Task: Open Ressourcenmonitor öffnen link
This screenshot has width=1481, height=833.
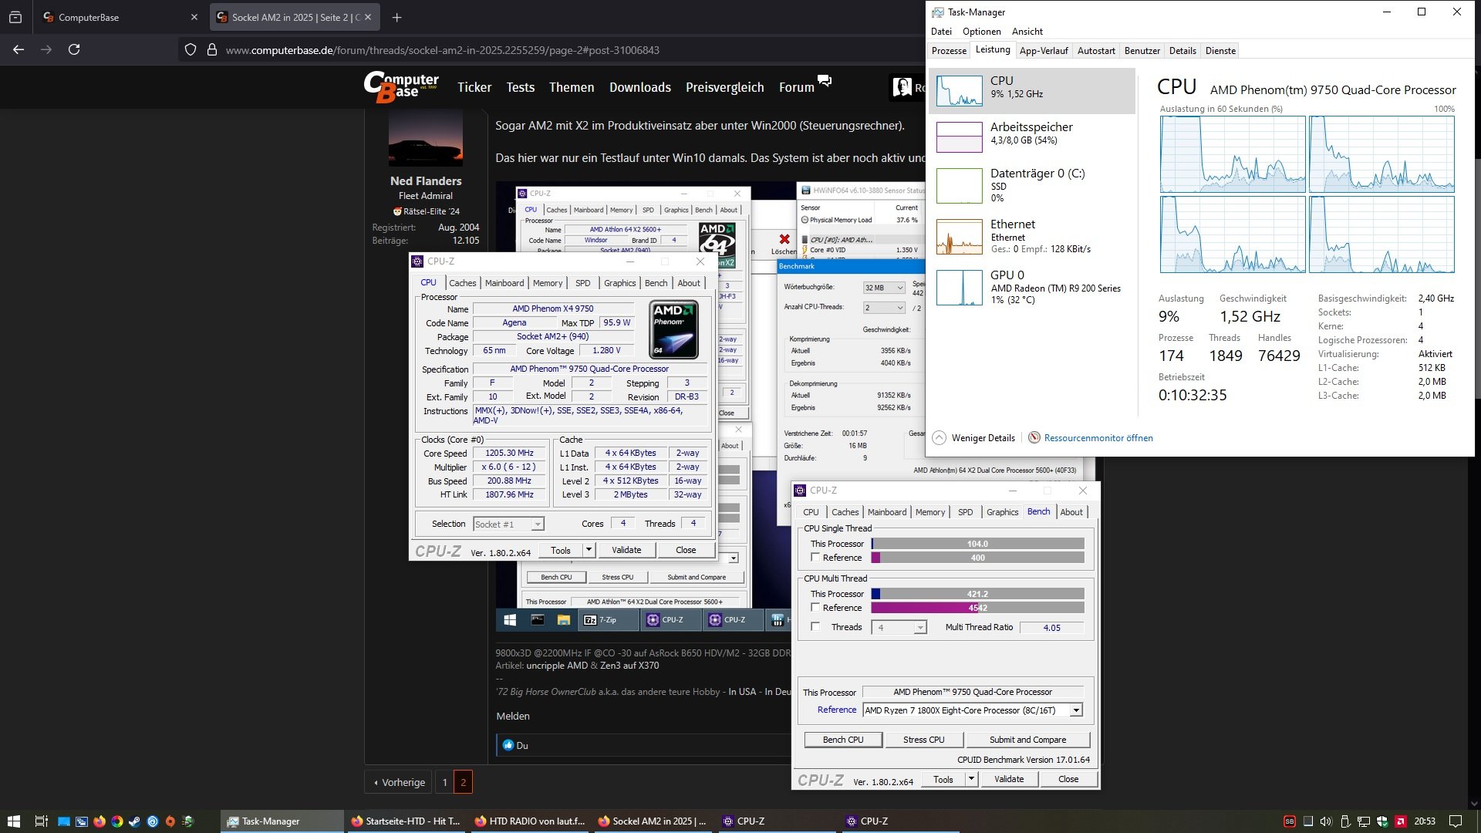Action: point(1098,438)
